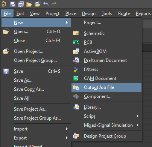Viewport: 152px width, 147px height.
Task: Click the Output Job File icon
Action: click(x=76, y=87)
